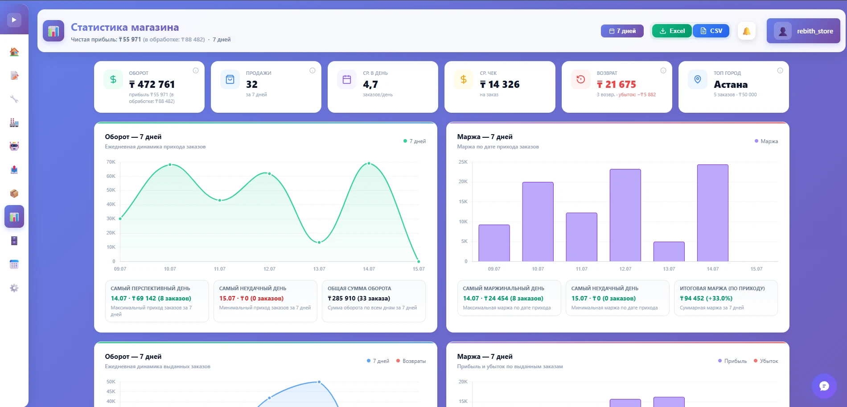Click the 13.07 low point on Оборот line chart

click(319, 242)
